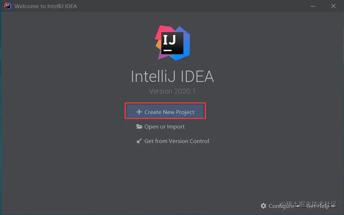Click the folder icon beside Open or Import
The height and width of the screenshot is (215, 344).
[x=139, y=127]
